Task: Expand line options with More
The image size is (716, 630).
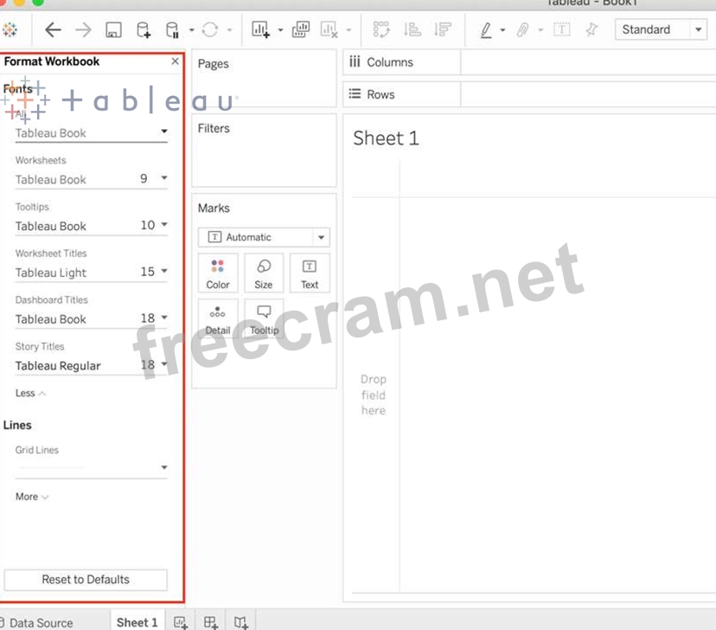Action: click(x=32, y=497)
